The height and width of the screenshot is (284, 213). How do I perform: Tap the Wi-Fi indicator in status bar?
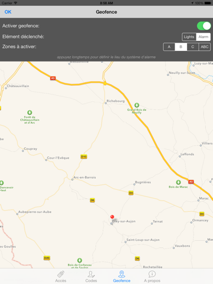pyautogui.click(x=15, y=3)
